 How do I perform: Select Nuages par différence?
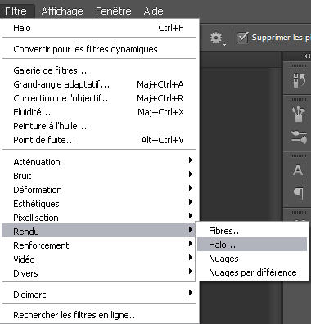click(x=252, y=272)
